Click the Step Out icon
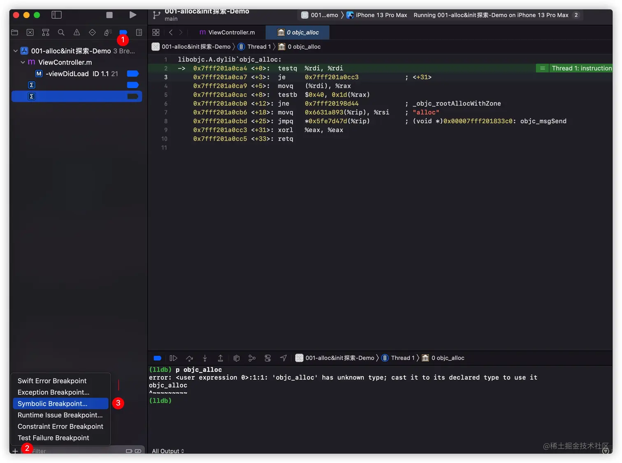Viewport: 622px width, 463px height. click(x=220, y=358)
